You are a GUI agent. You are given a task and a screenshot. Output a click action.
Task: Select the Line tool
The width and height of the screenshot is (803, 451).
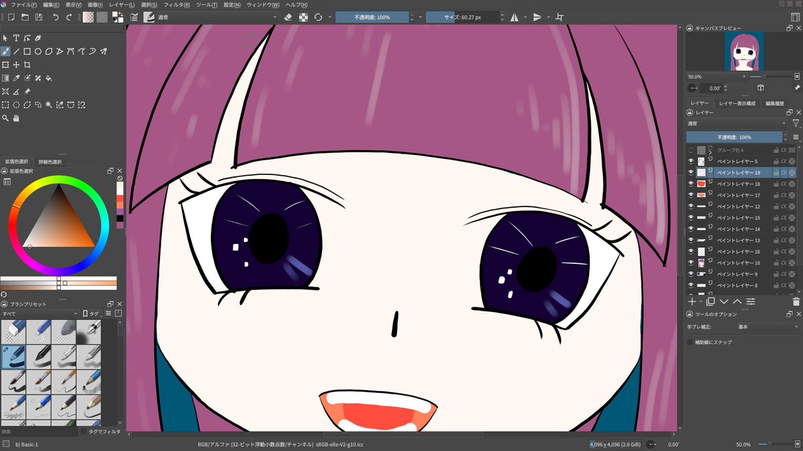(x=16, y=51)
